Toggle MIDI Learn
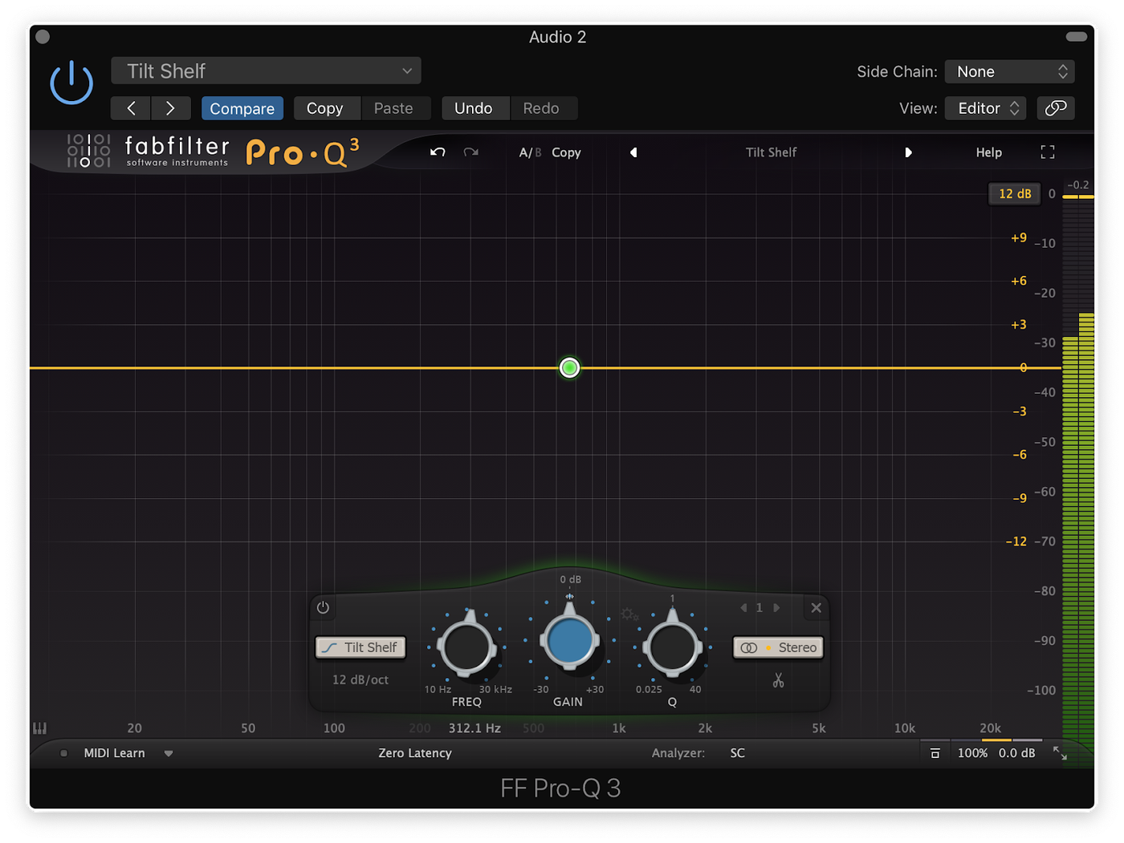This screenshot has height=843, width=1124. [114, 753]
